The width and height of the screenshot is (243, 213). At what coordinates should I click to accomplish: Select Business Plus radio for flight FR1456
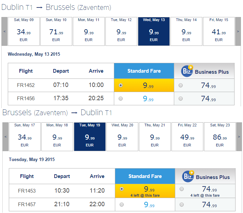pyautogui.click(x=181, y=99)
